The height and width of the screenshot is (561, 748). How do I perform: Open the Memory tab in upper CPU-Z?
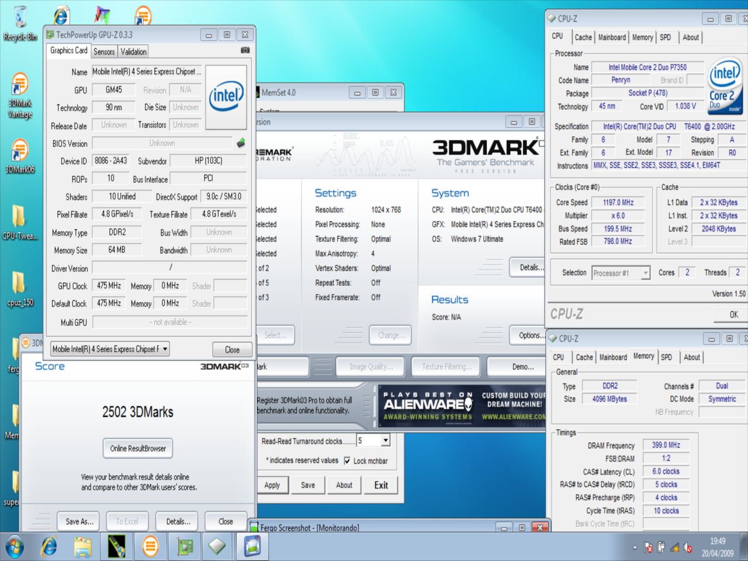coord(642,37)
